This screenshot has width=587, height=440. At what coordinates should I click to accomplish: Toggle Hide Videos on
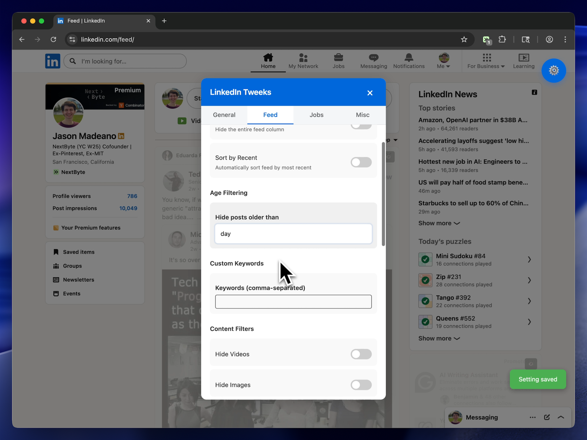(x=361, y=354)
